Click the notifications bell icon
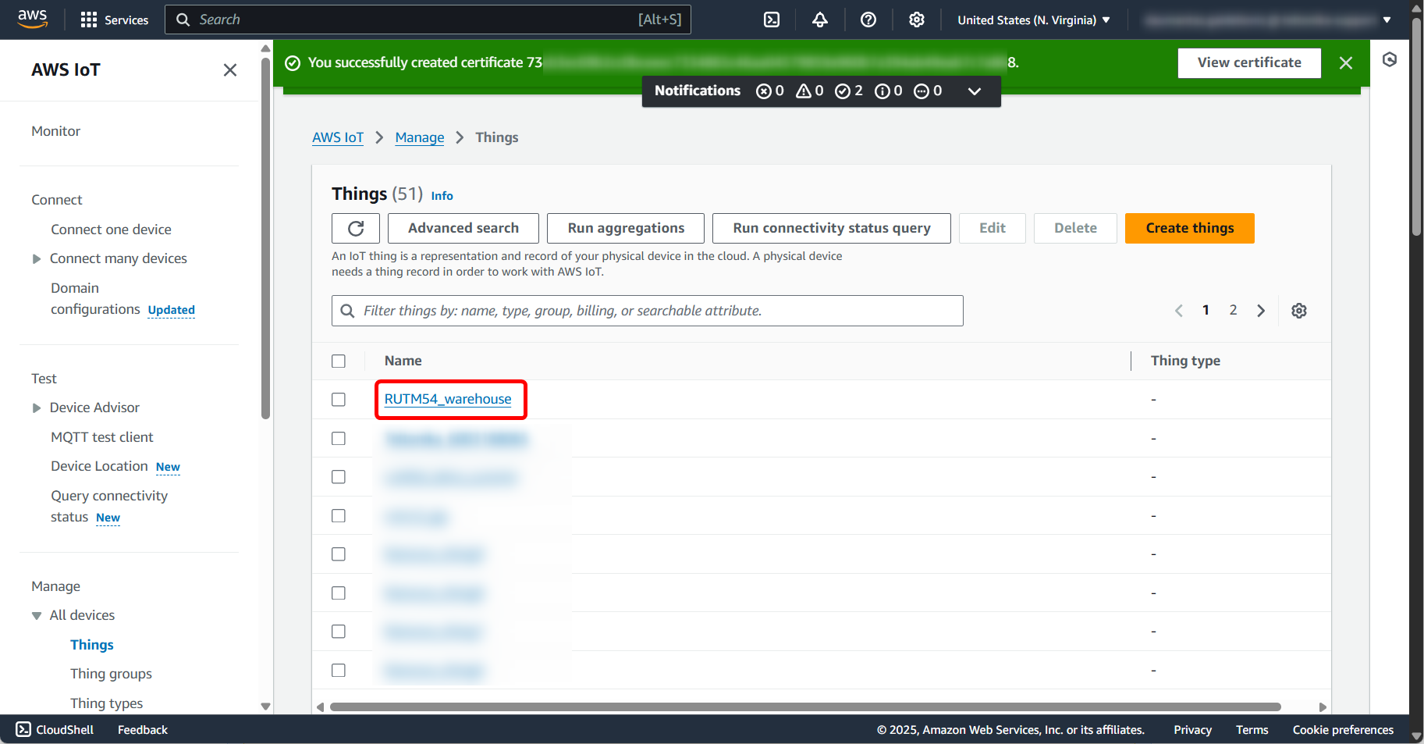The width and height of the screenshot is (1424, 744). point(819,20)
